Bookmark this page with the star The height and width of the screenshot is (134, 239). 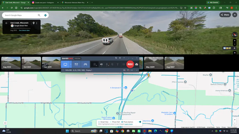coord(185,8)
